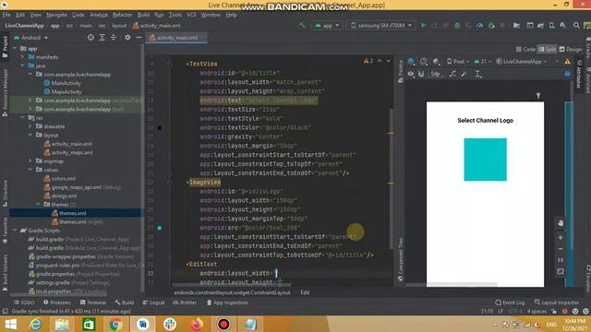The image size is (591, 332).
Task: Click the black color gutter swatch
Action: coord(160,127)
